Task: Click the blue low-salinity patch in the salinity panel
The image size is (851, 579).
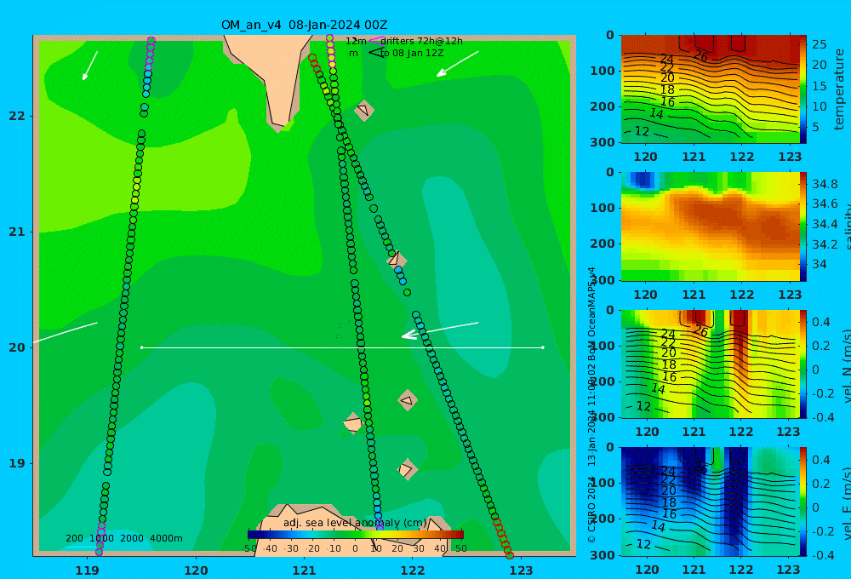Action: [x=642, y=180]
